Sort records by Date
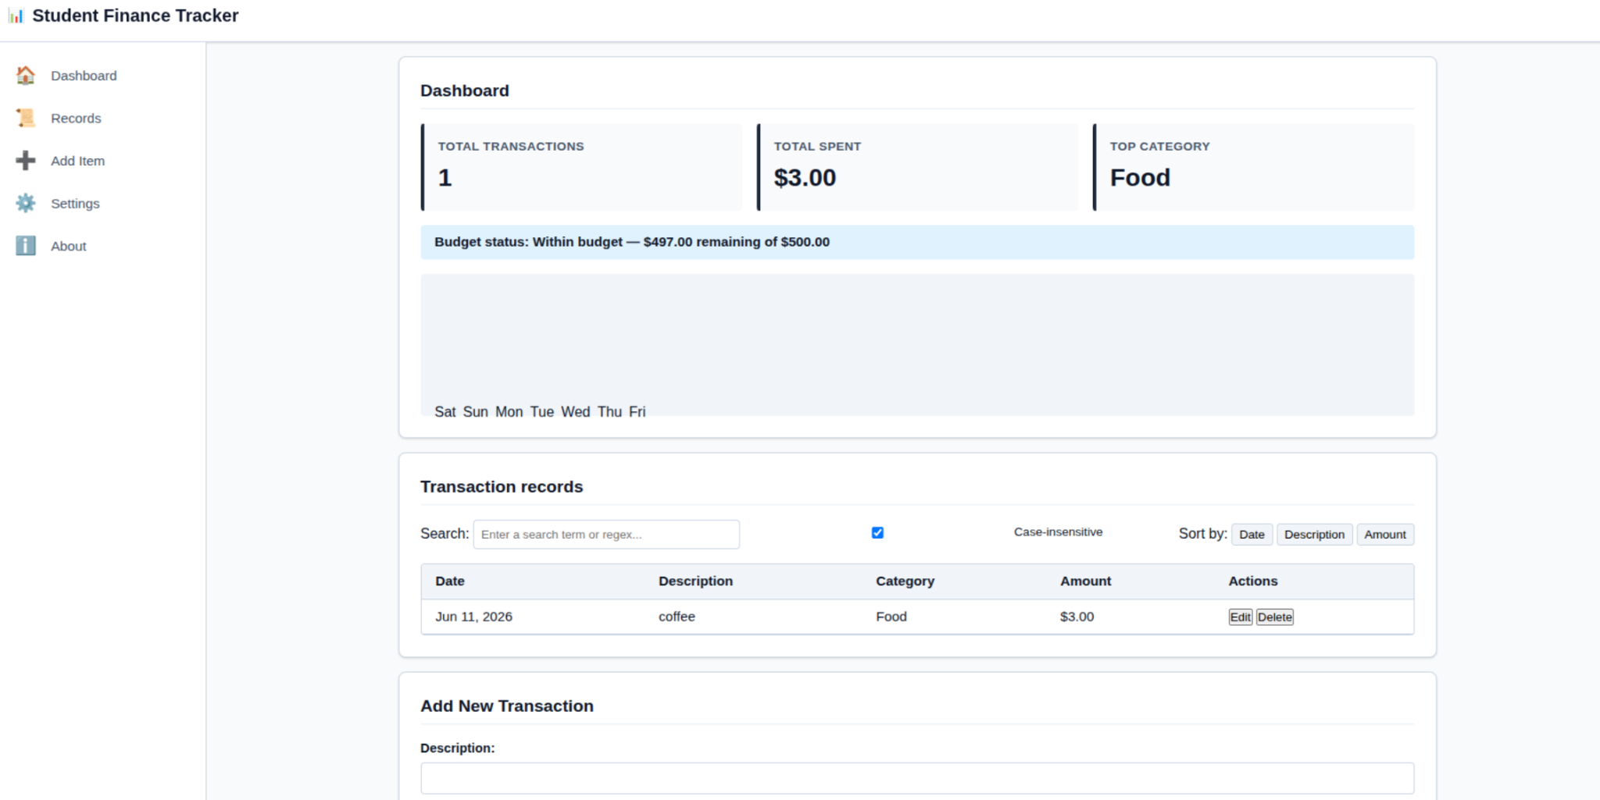 pos(1252,535)
